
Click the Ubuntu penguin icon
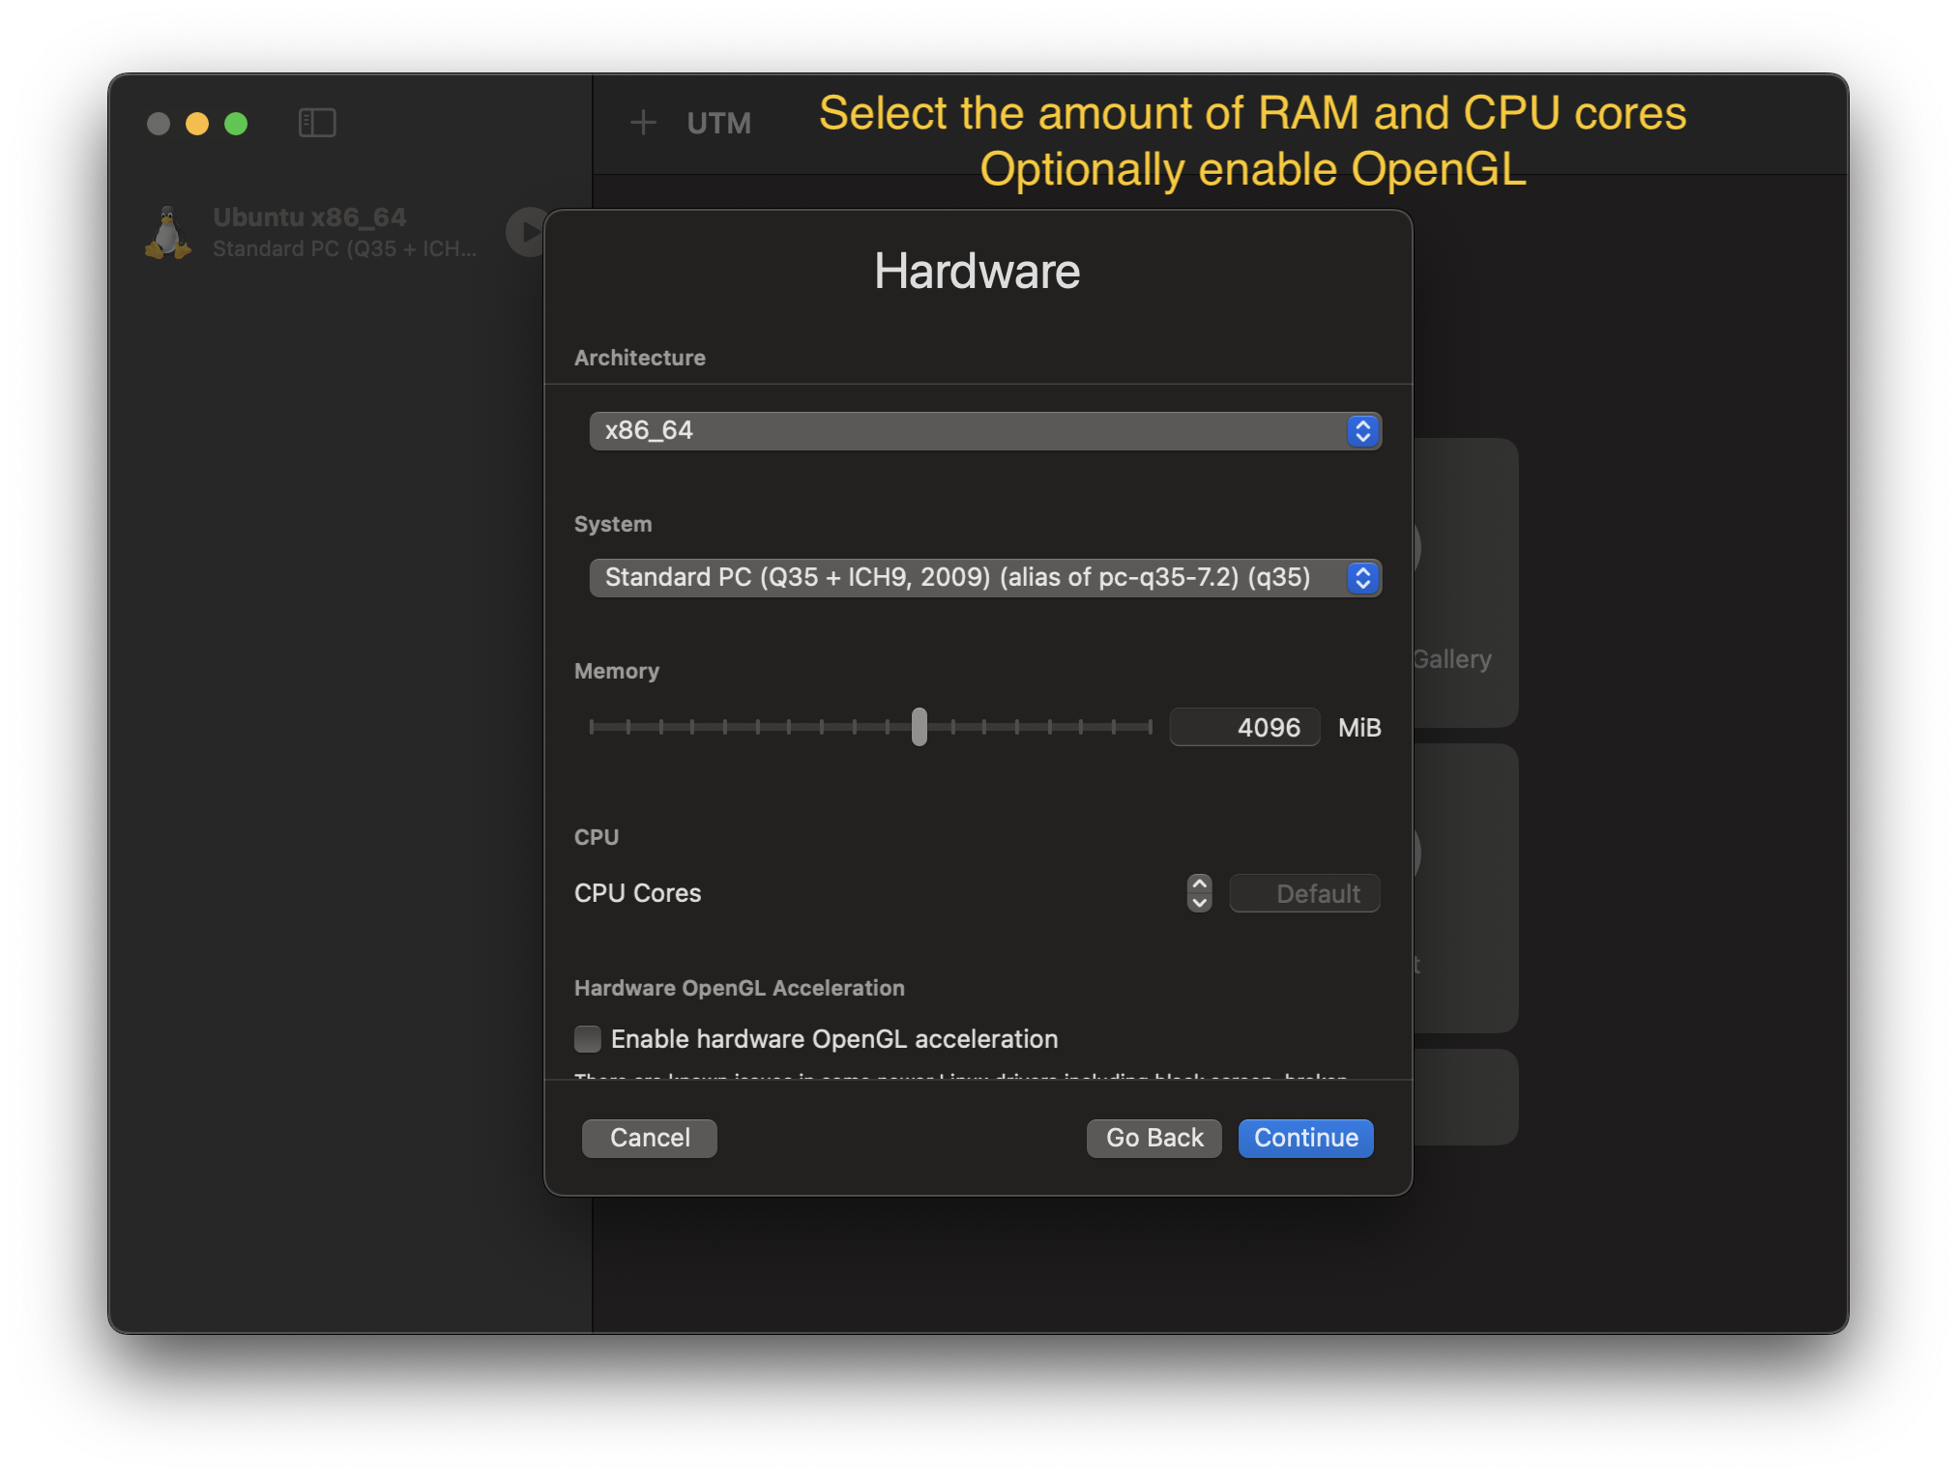pyautogui.click(x=168, y=233)
